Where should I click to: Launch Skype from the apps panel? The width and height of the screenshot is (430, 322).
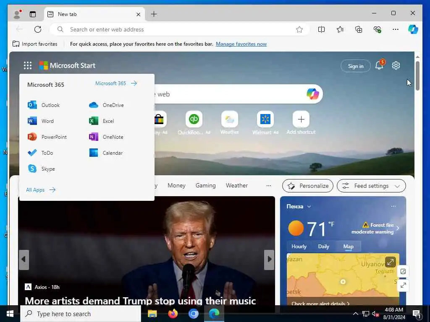coord(41,169)
